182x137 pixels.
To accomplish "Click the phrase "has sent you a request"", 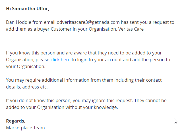I will click(x=145, y=22).
